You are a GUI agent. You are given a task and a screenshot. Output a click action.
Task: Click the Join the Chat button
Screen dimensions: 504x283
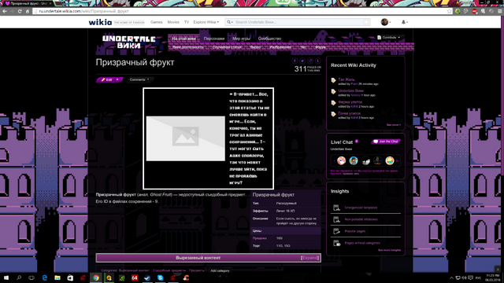coord(386,141)
